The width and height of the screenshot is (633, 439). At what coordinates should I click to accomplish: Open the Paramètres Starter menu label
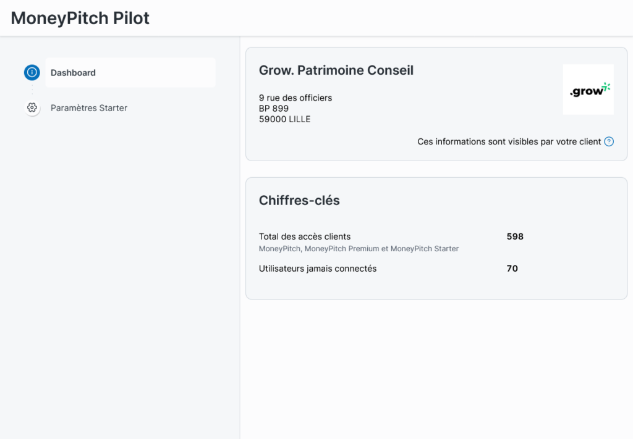pyautogui.click(x=89, y=108)
